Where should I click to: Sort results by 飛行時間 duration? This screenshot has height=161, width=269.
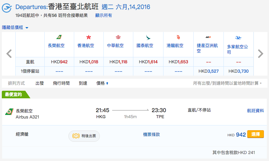[x=61, y=83]
